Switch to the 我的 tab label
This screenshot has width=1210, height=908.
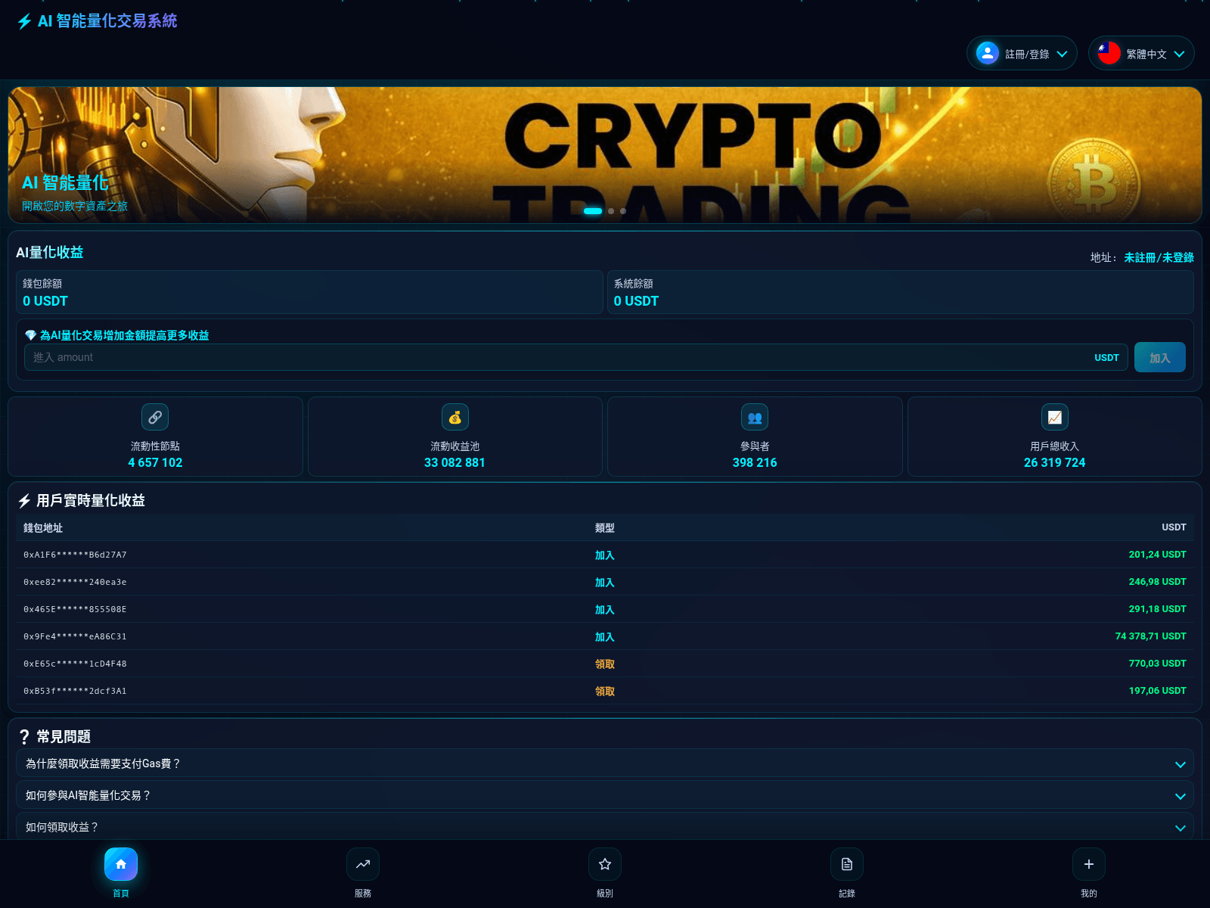click(x=1089, y=894)
